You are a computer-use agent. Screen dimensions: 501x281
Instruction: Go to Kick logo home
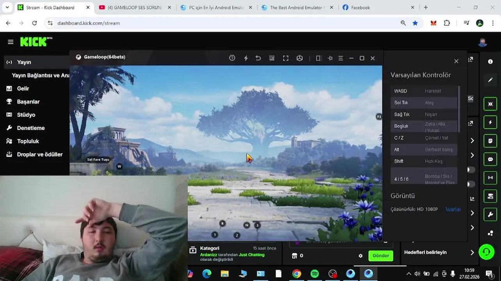pyautogui.click(x=36, y=41)
